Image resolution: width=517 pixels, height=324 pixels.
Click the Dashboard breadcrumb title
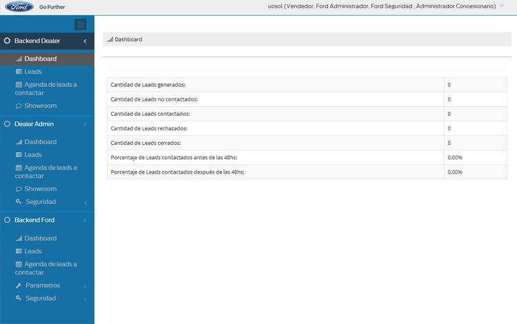pos(128,40)
